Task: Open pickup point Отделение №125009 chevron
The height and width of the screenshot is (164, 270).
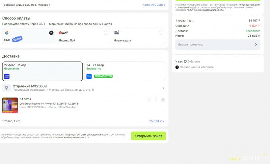Action: 164,88
